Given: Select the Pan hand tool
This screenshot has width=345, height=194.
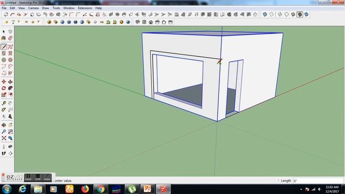Looking at the screenshot, I should tap(10, 125).
